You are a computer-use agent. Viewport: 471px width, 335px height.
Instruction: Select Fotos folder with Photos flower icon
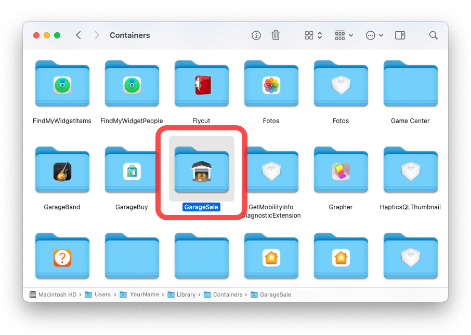point(271,84)
